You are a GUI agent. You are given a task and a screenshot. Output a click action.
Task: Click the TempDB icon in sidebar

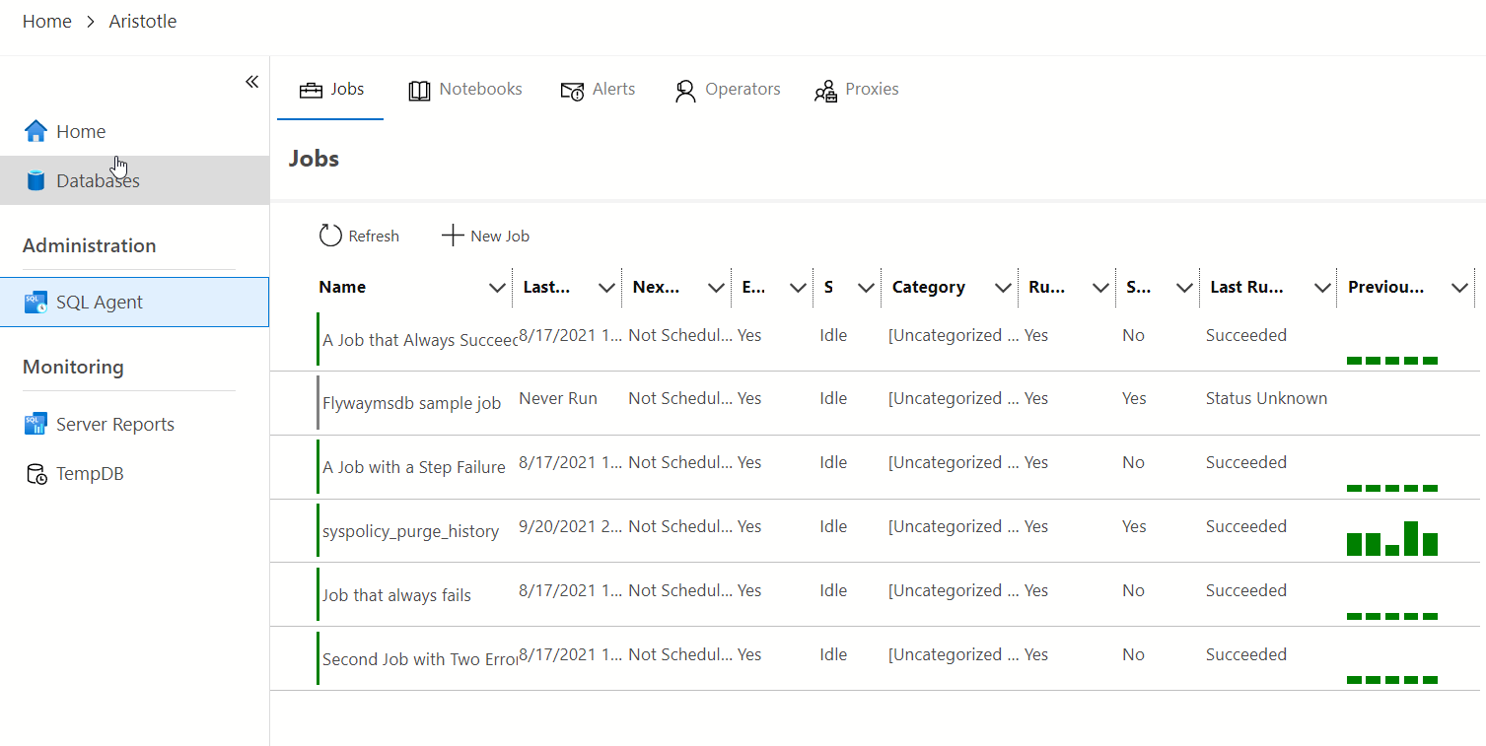[x=36, y=474]
